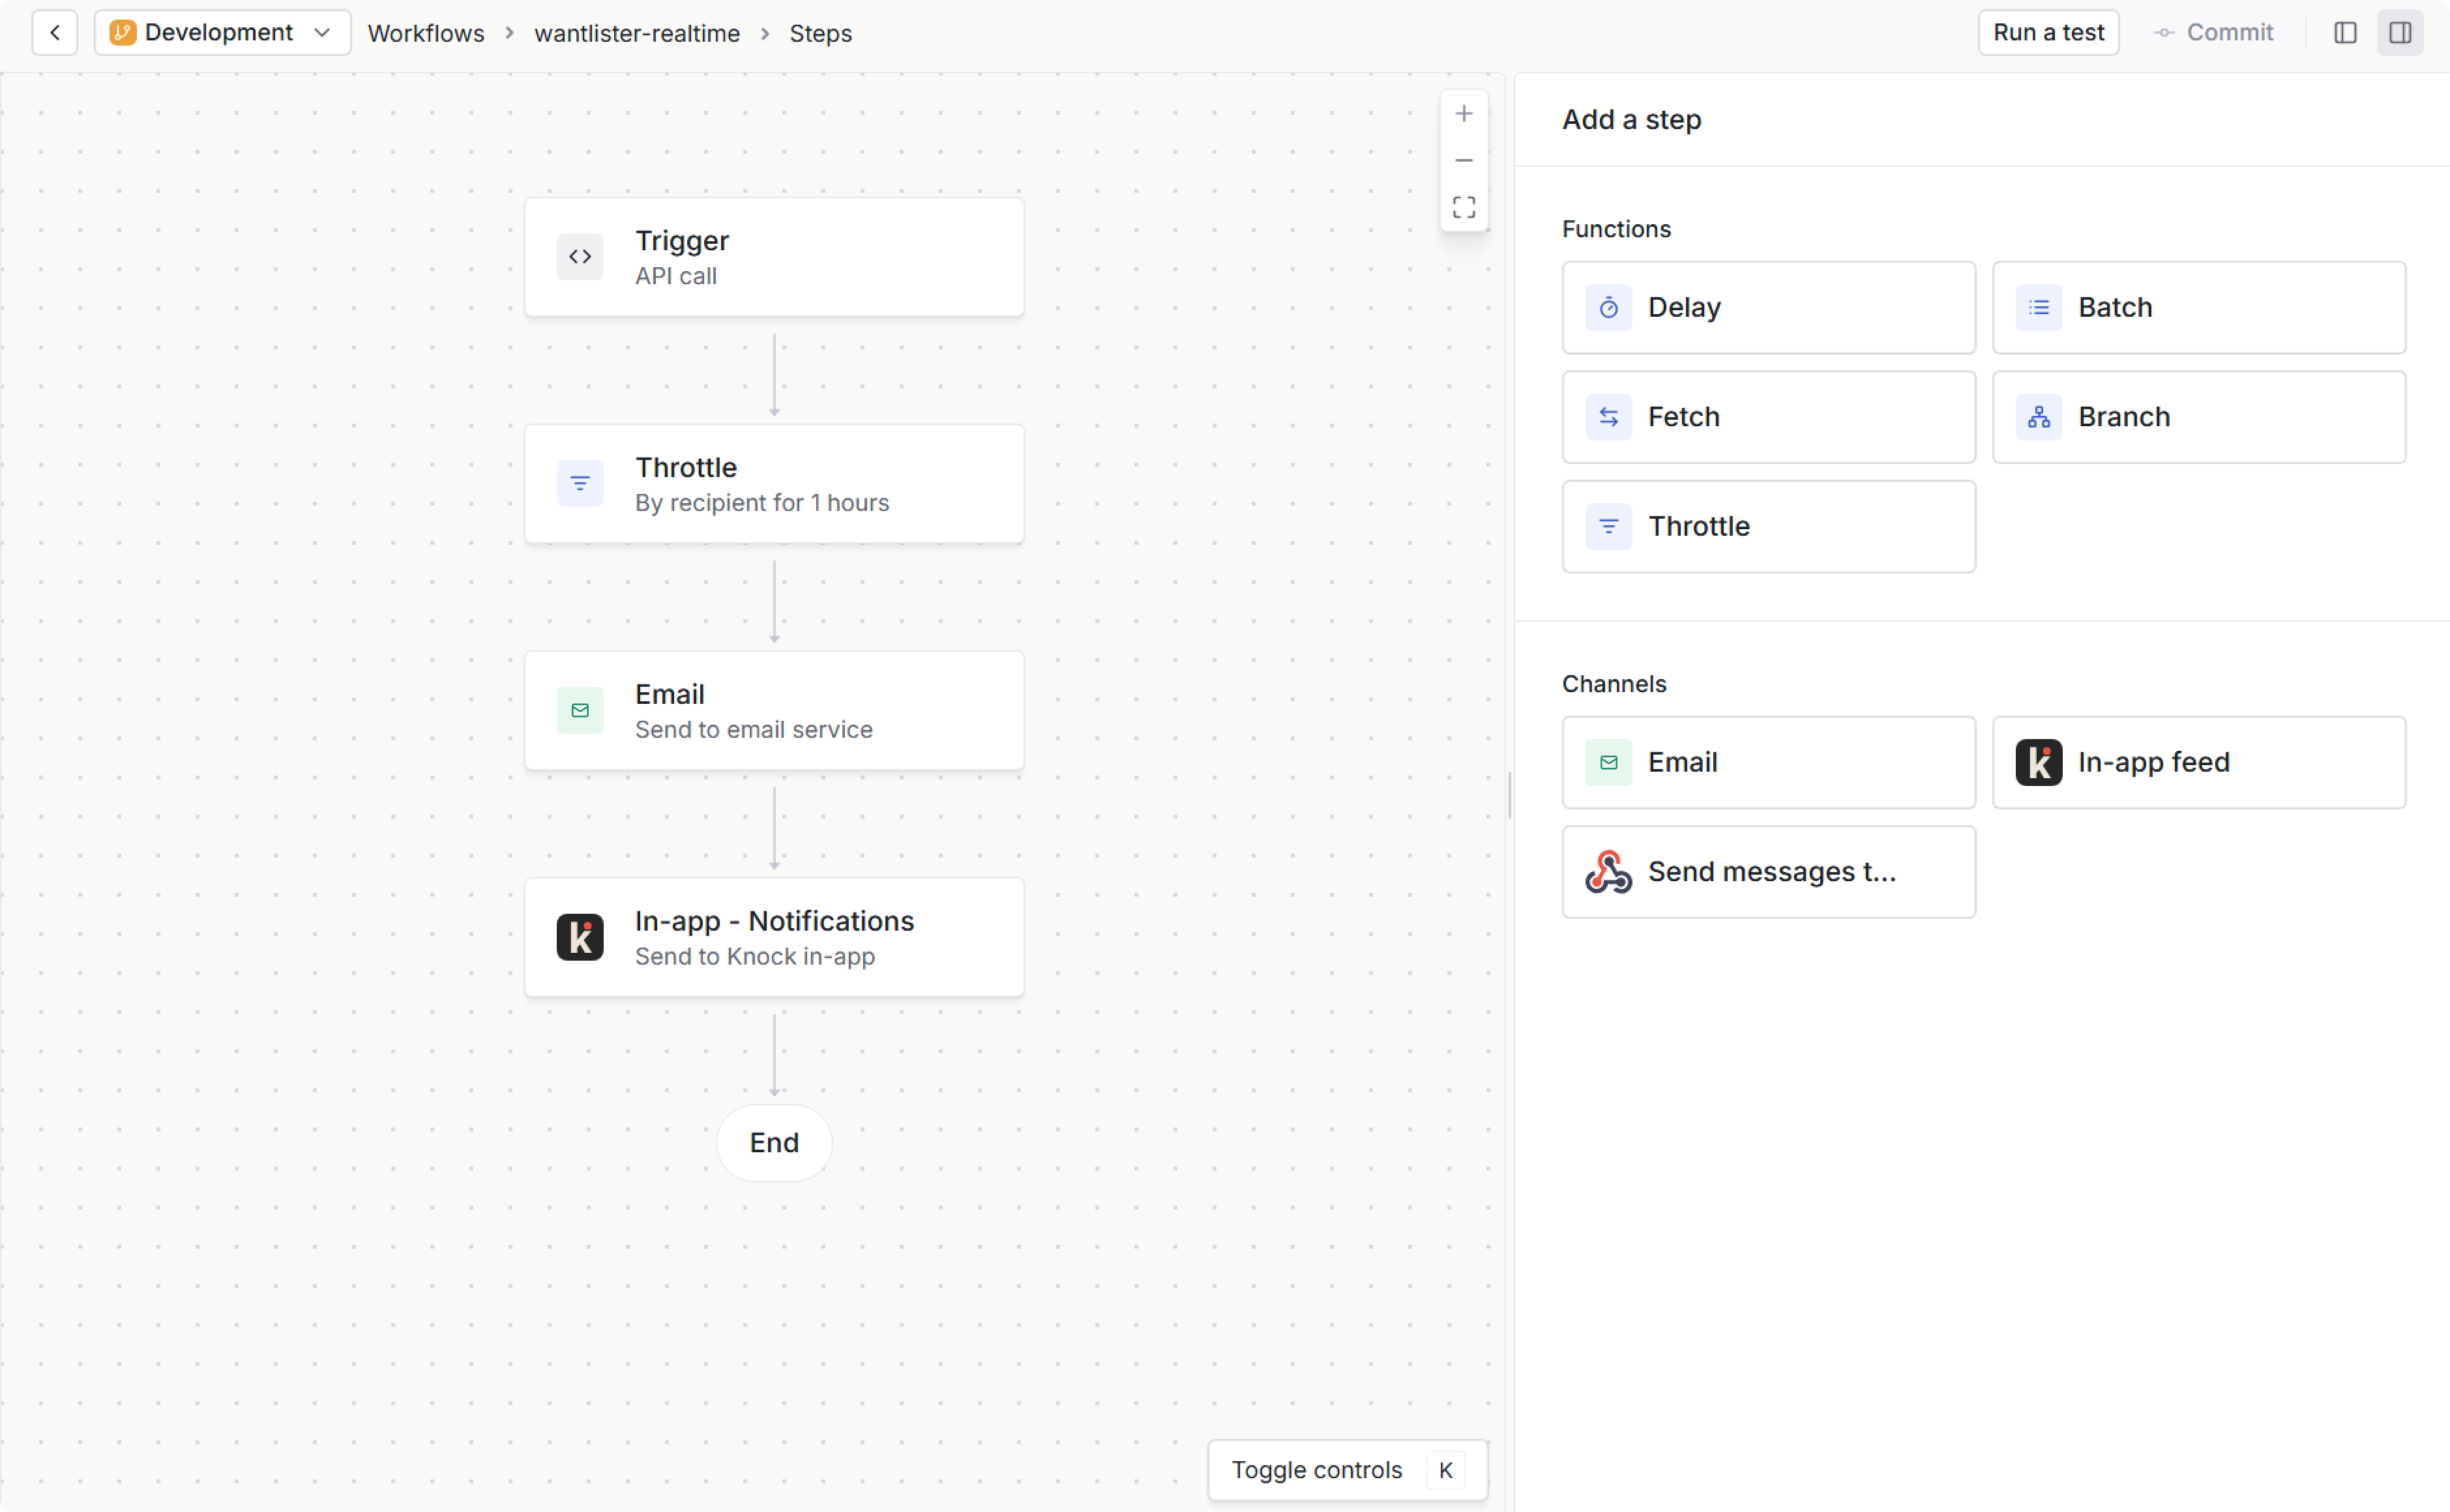Commit the workflow changes
2450x1512 pixels.
click(x=2214, y=32)
